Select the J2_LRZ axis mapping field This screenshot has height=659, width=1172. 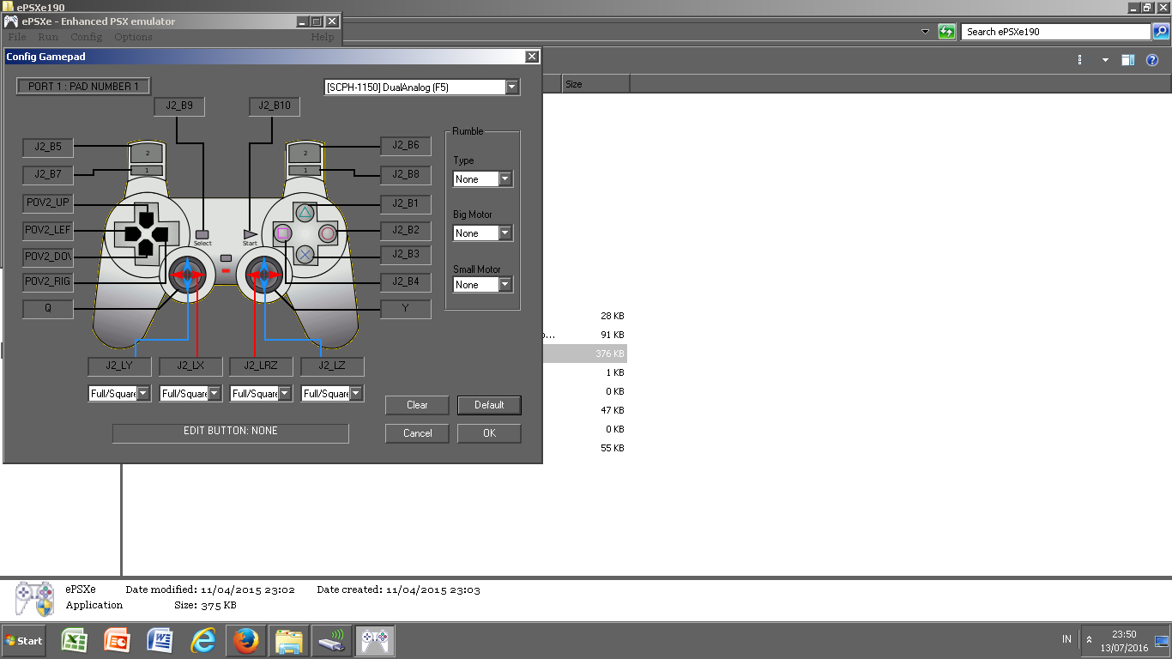point(261,366)
